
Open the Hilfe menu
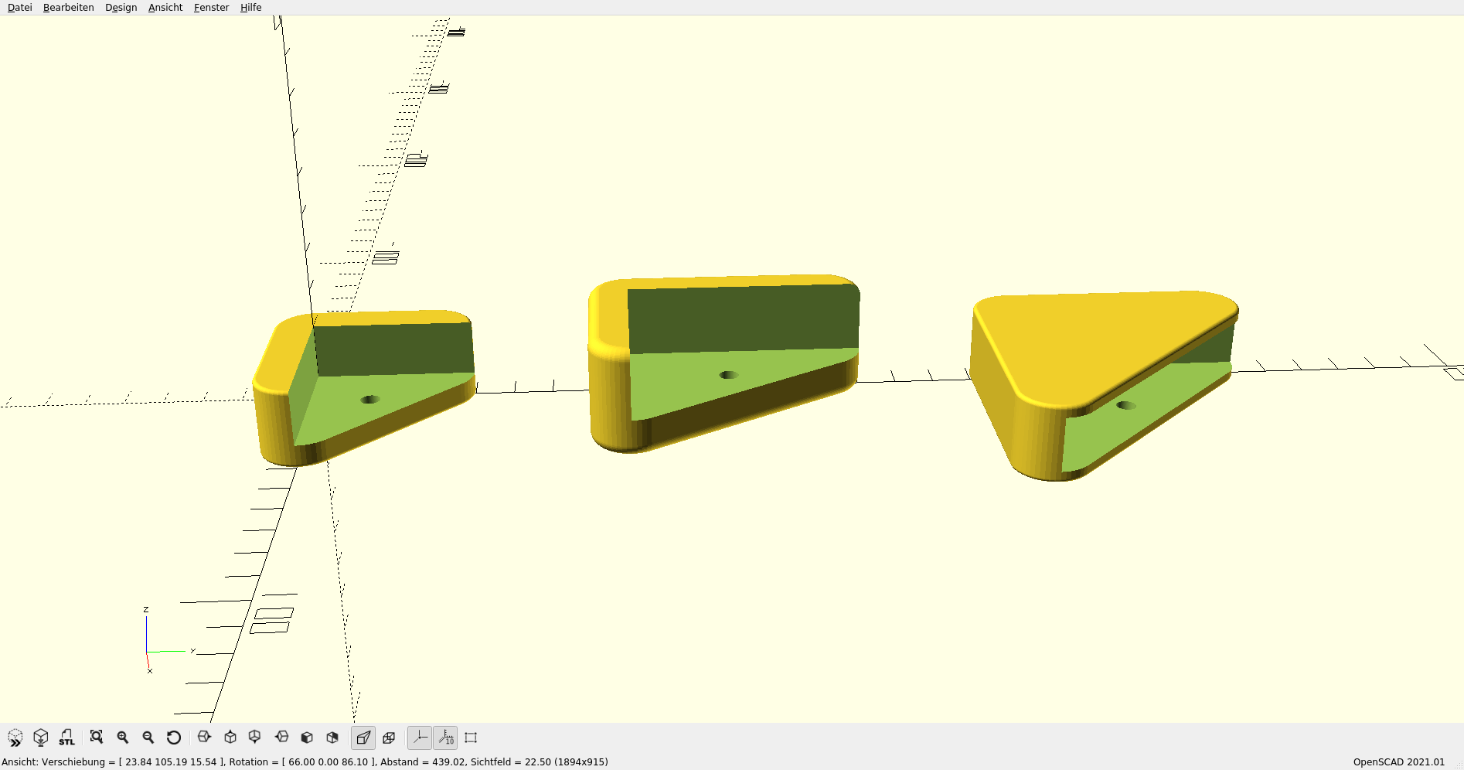pos(251,8)
